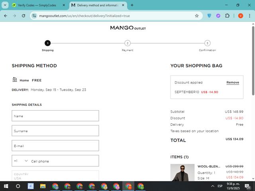Click the Subtotal US$ 148.99 value
Image resolution: width=255 pixels, height=191 pixels.
pyautogui.click(x=234, y=111)
